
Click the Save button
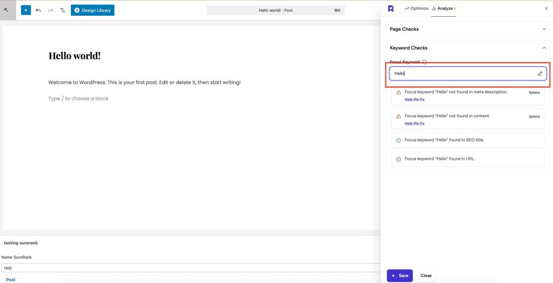[x=400, y=275]
